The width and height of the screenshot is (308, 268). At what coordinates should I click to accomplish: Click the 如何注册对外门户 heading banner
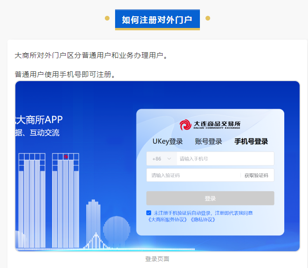(x=157, y=20)
